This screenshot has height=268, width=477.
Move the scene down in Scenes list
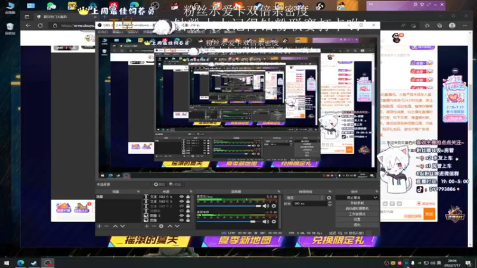click(x=123, y=226)
